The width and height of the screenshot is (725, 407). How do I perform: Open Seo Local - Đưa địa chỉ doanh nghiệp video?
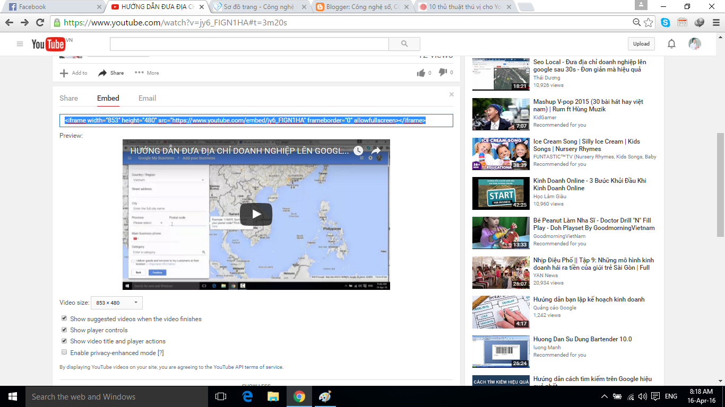(590, 66)
